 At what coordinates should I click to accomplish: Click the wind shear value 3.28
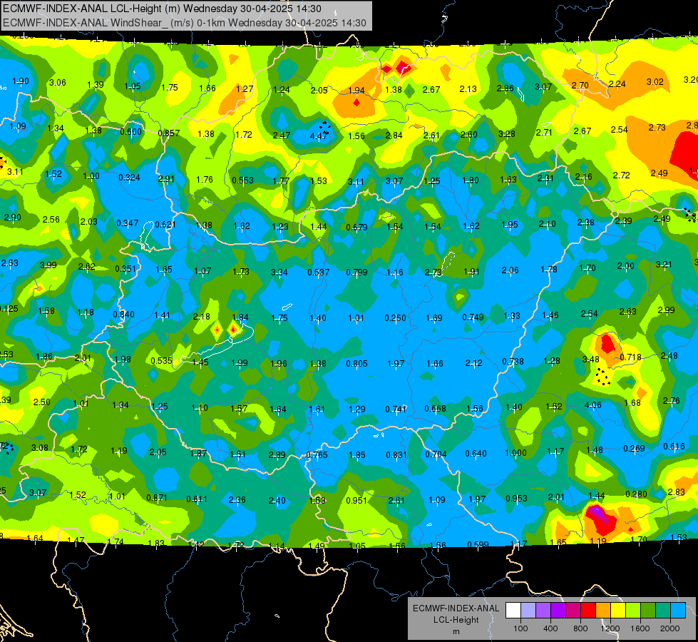tap(507, 133)
